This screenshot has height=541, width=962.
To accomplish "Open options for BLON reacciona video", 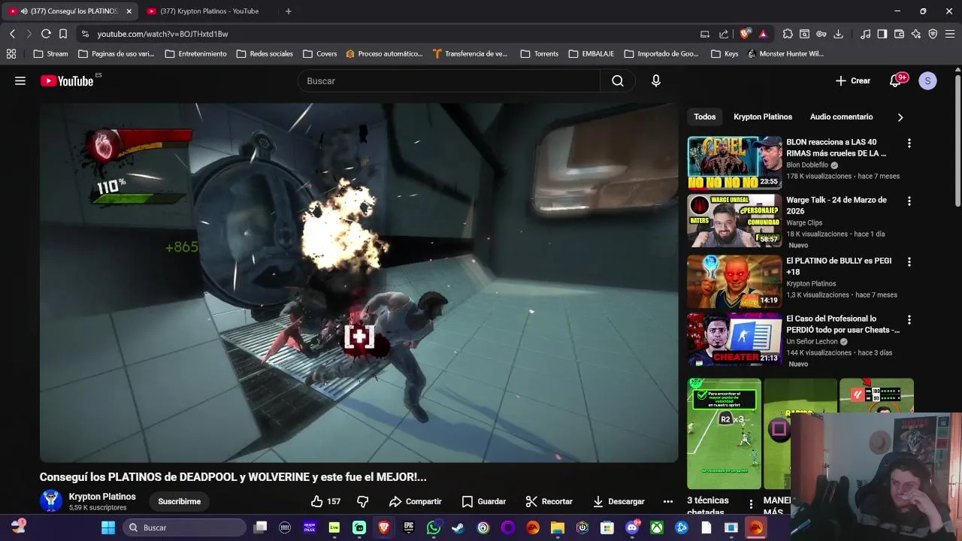I will 909,143.
